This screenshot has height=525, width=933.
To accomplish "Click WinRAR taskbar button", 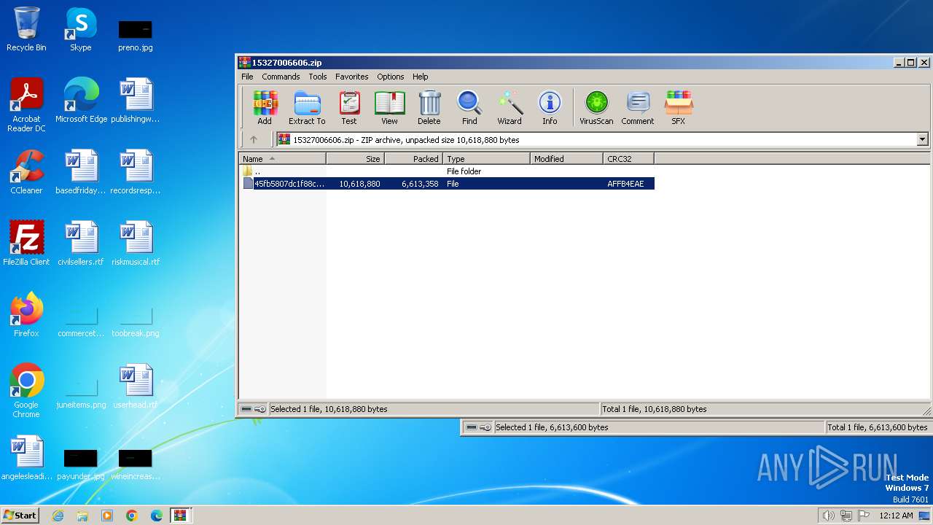I will click(x=181, y=516).
